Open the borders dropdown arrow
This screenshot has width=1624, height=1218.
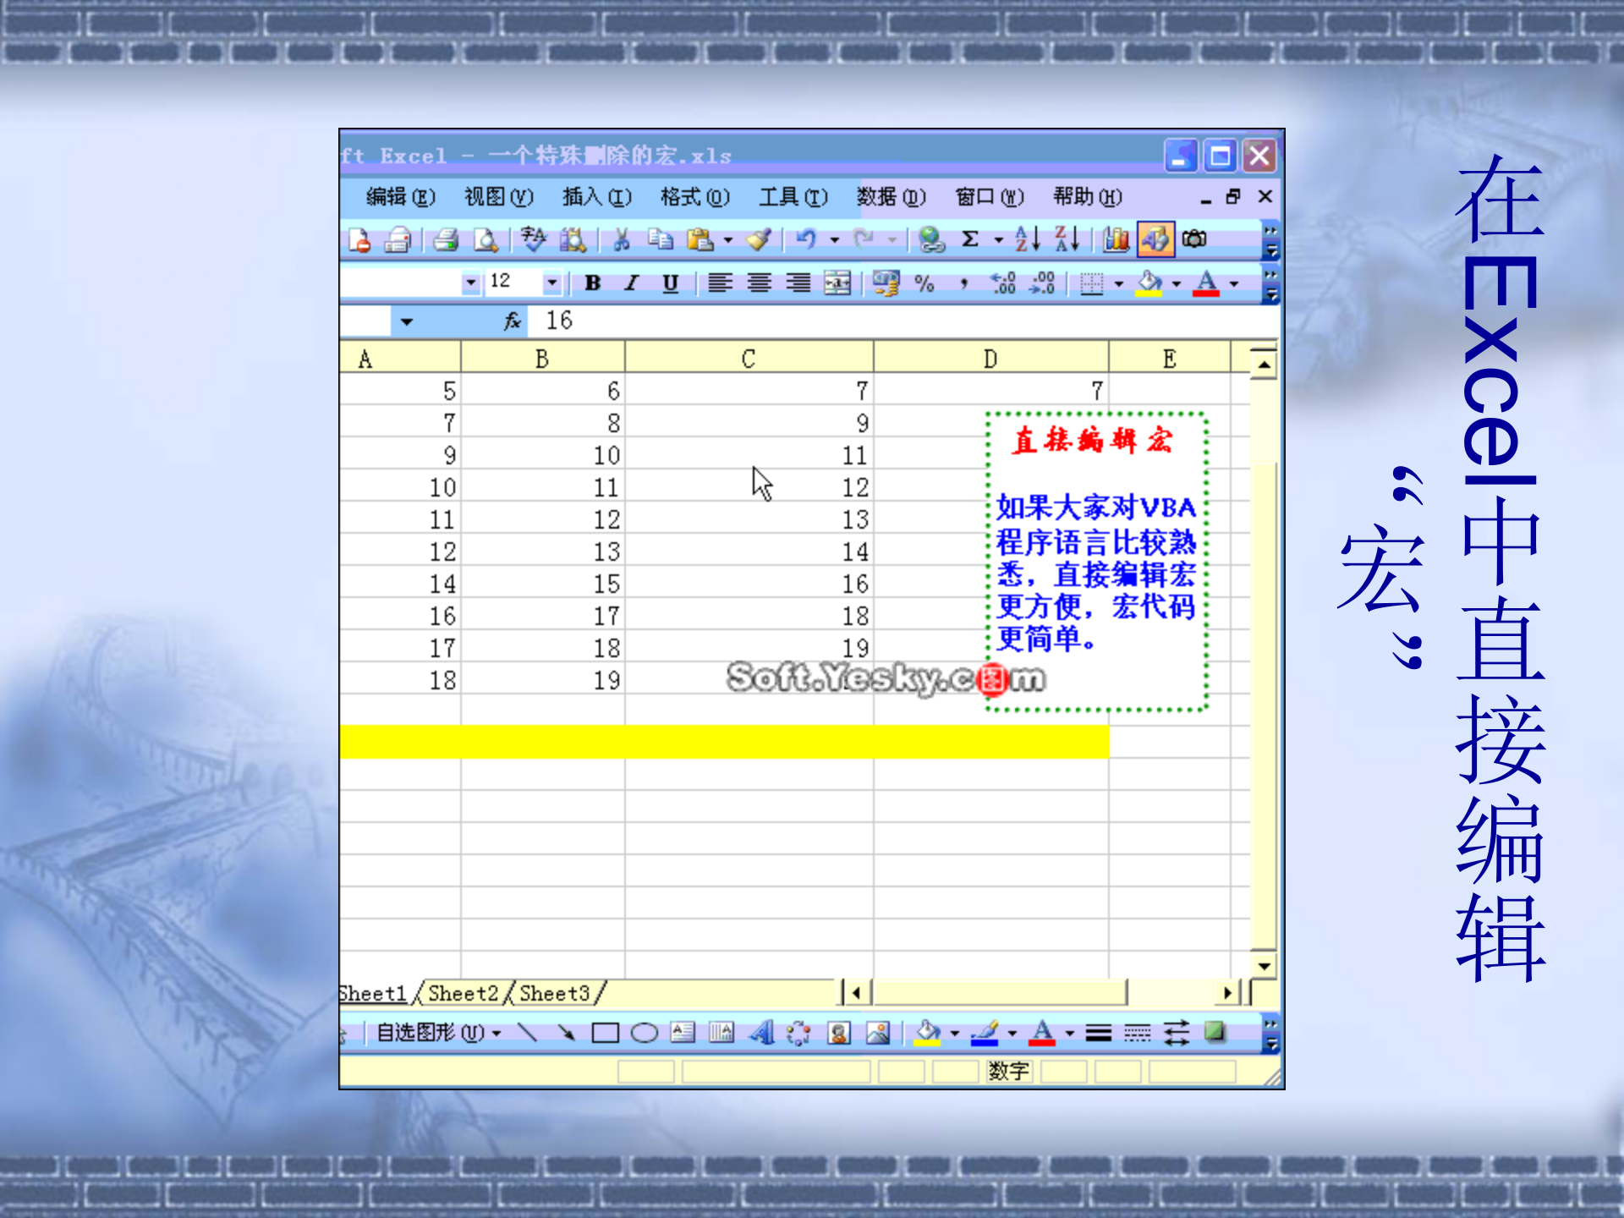(1119, 285)
